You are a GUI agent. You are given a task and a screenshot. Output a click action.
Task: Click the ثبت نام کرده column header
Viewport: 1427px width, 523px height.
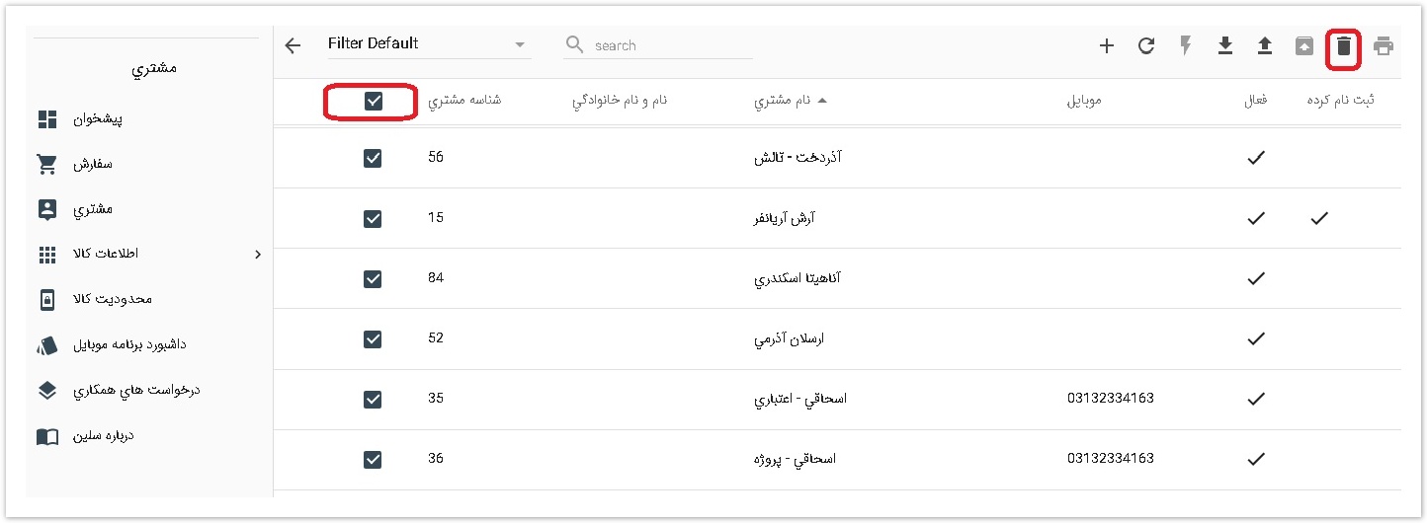(1341, 101)
